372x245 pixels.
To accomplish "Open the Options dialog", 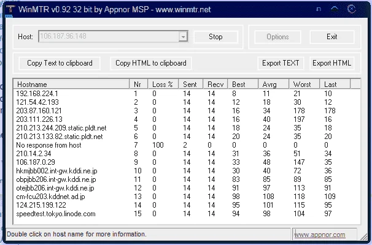I will pos(277,37).
